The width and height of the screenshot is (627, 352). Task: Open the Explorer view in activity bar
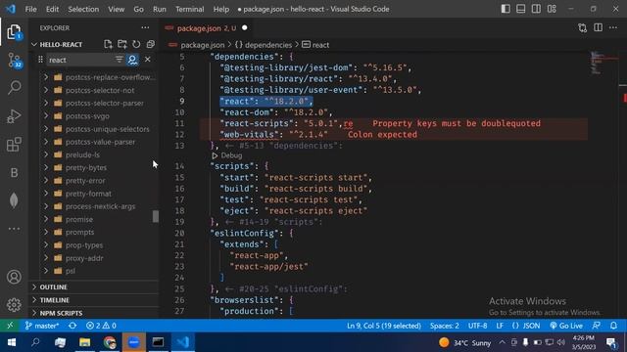tap(14, 32)
